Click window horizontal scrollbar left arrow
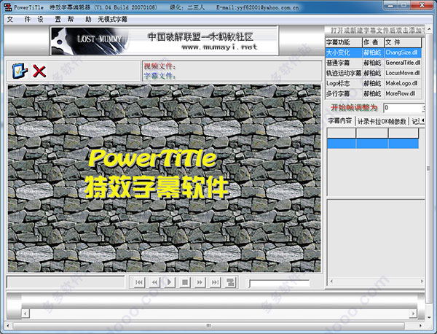 [8, 325]
